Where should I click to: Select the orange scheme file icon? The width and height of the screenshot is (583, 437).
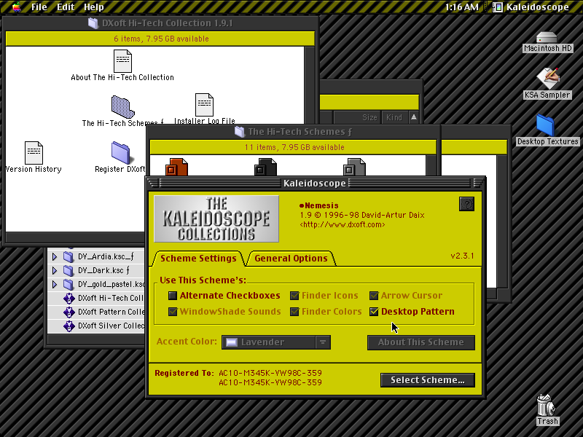(x=176, y=167)
